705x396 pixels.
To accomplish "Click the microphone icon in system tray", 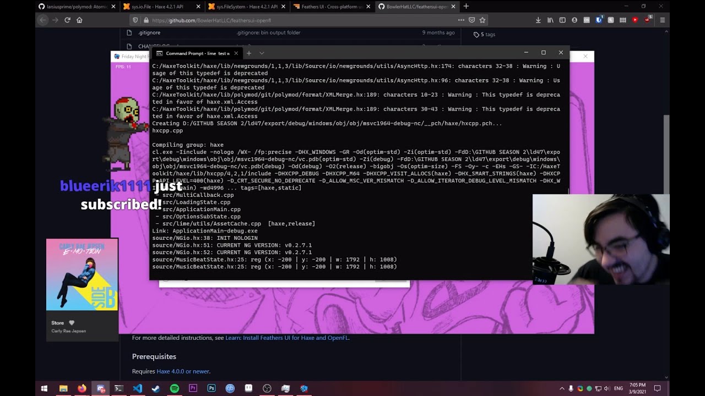I will (571, 388).
